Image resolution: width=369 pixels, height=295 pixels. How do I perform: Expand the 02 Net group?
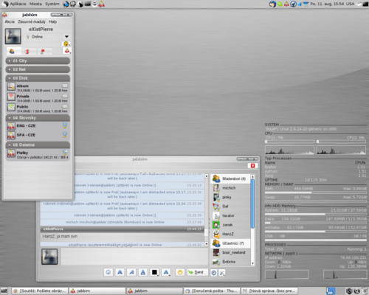point(38,69)
